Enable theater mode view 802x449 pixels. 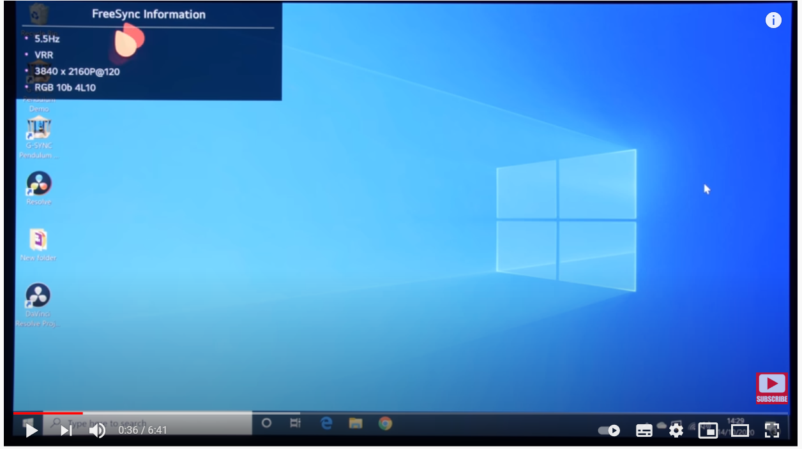pos(739,431)
